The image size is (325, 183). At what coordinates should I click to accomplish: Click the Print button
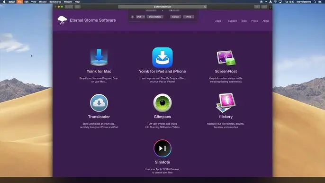[x=189, y=17]
